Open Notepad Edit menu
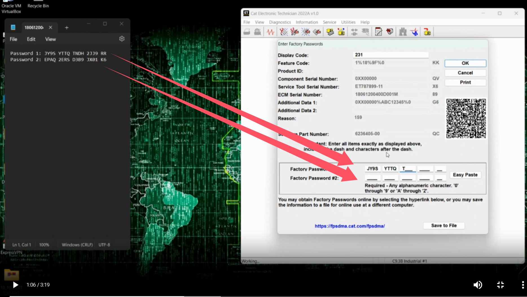The width and height of the screenshot is (527, 297). point(31,39)
